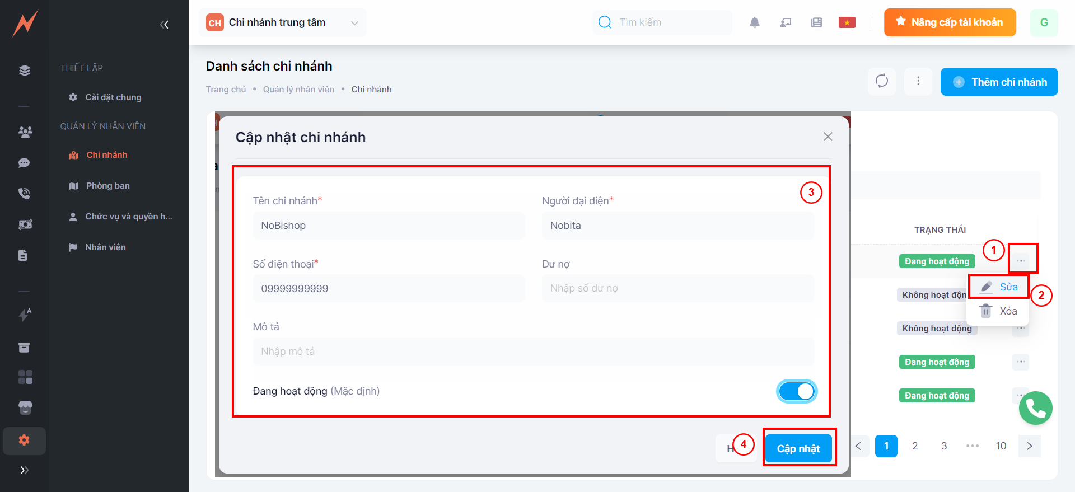Collapse the sidebar with double chevron
Screen dimensions: 1075x492
[164, 25]
